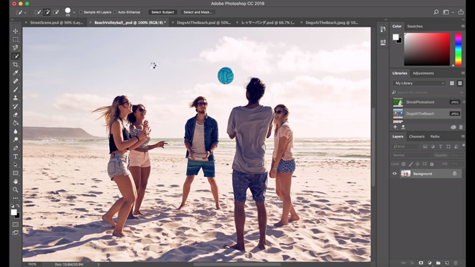The height and width of the screenshot is (267, 475).
Task: Hide the Background layer visibility eye
Action: point(394,173)
